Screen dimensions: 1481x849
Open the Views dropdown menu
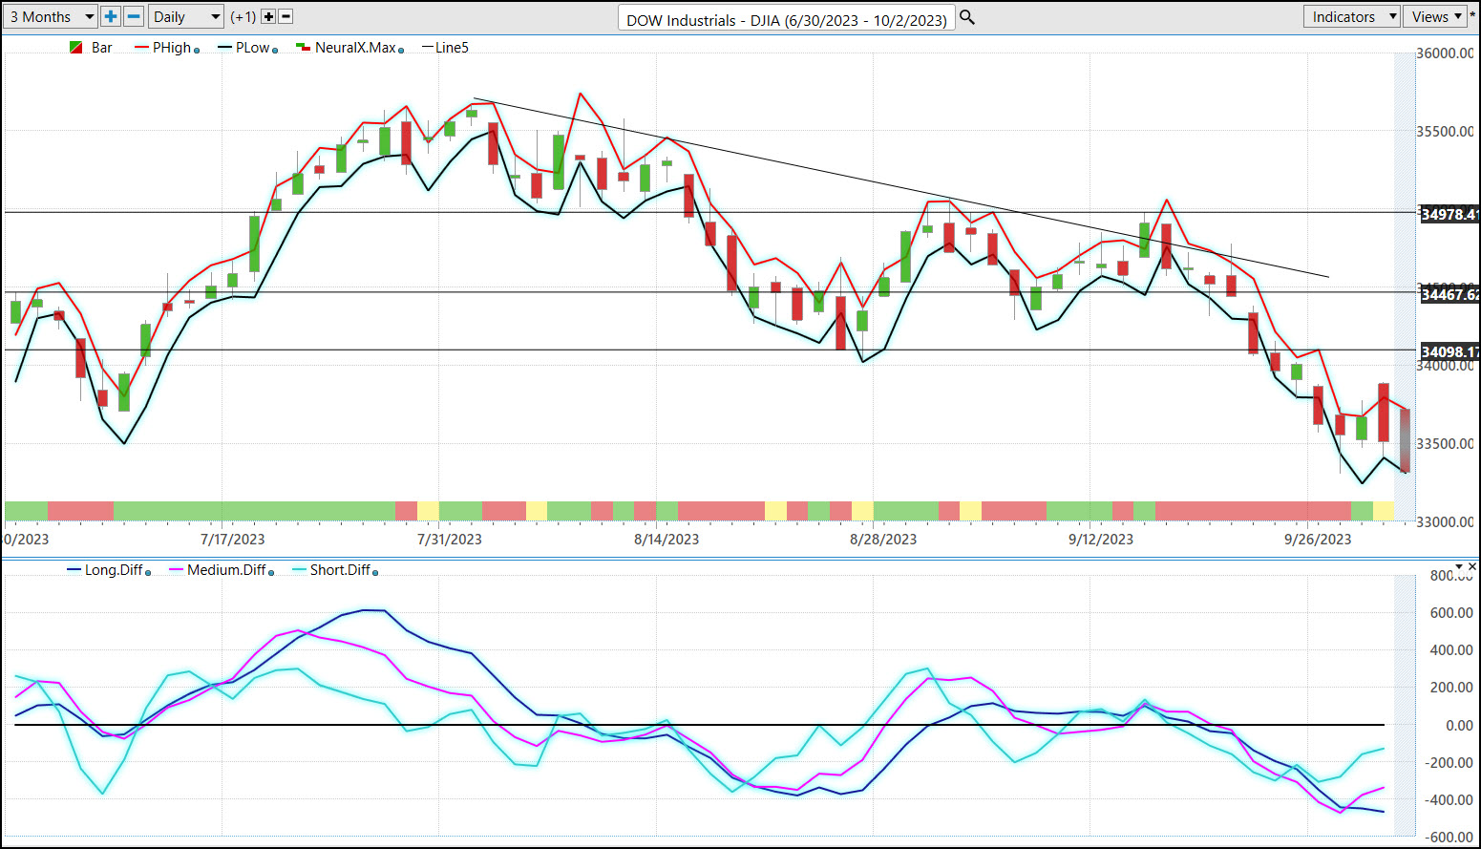tap(1436, 16)
